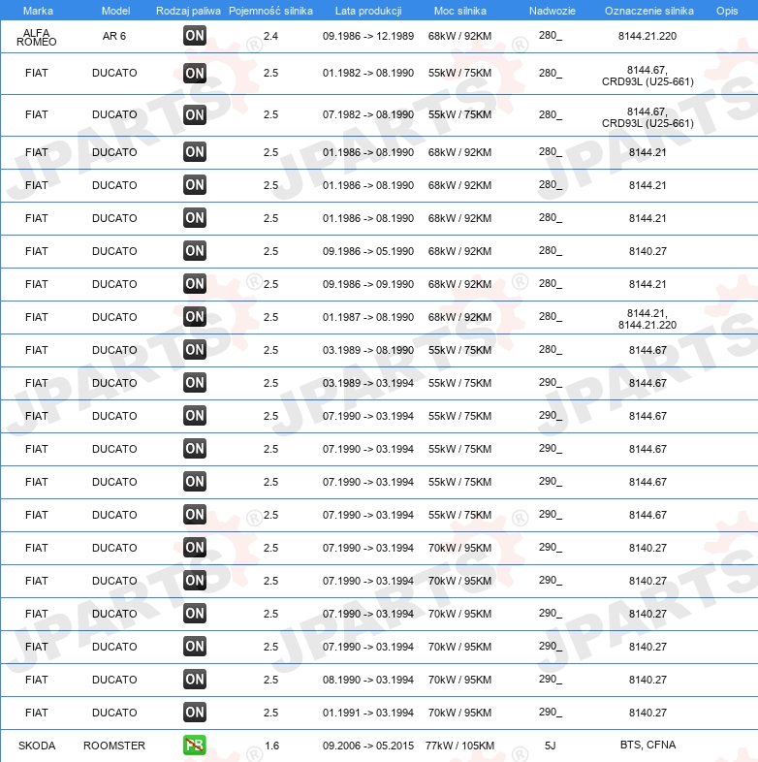Select the 09.2006 -> 05.2015 production years cell
The image size is (758, 762).
tap(368, 746)
